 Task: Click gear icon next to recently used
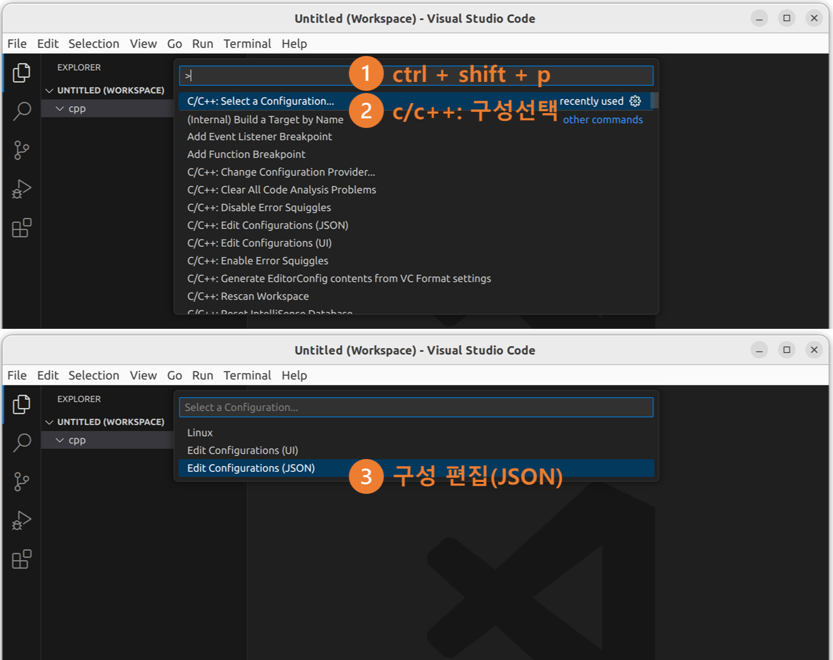635,101
